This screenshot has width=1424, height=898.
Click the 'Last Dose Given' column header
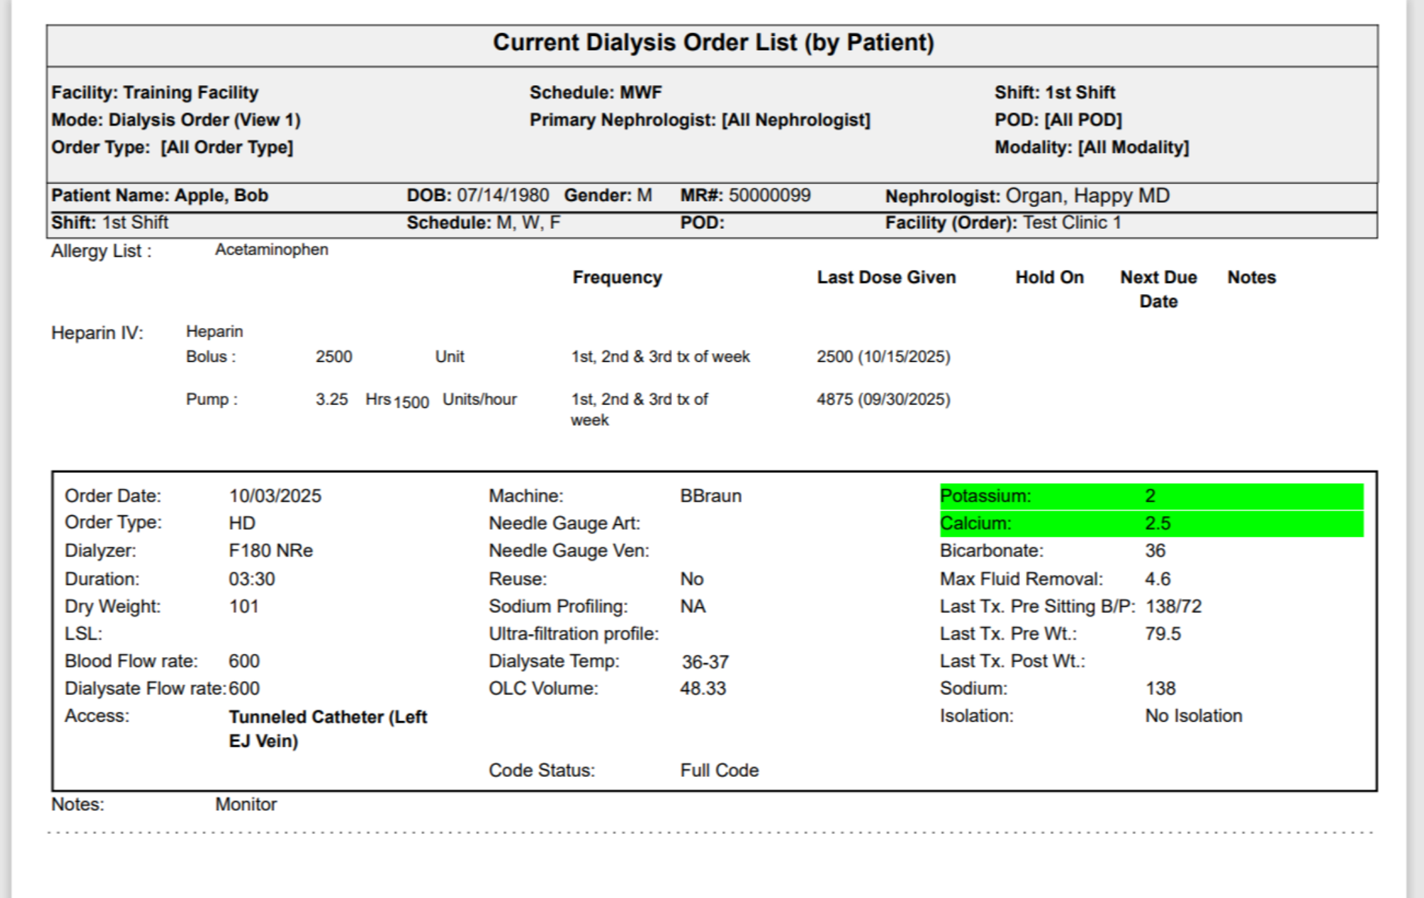(886, 277)
